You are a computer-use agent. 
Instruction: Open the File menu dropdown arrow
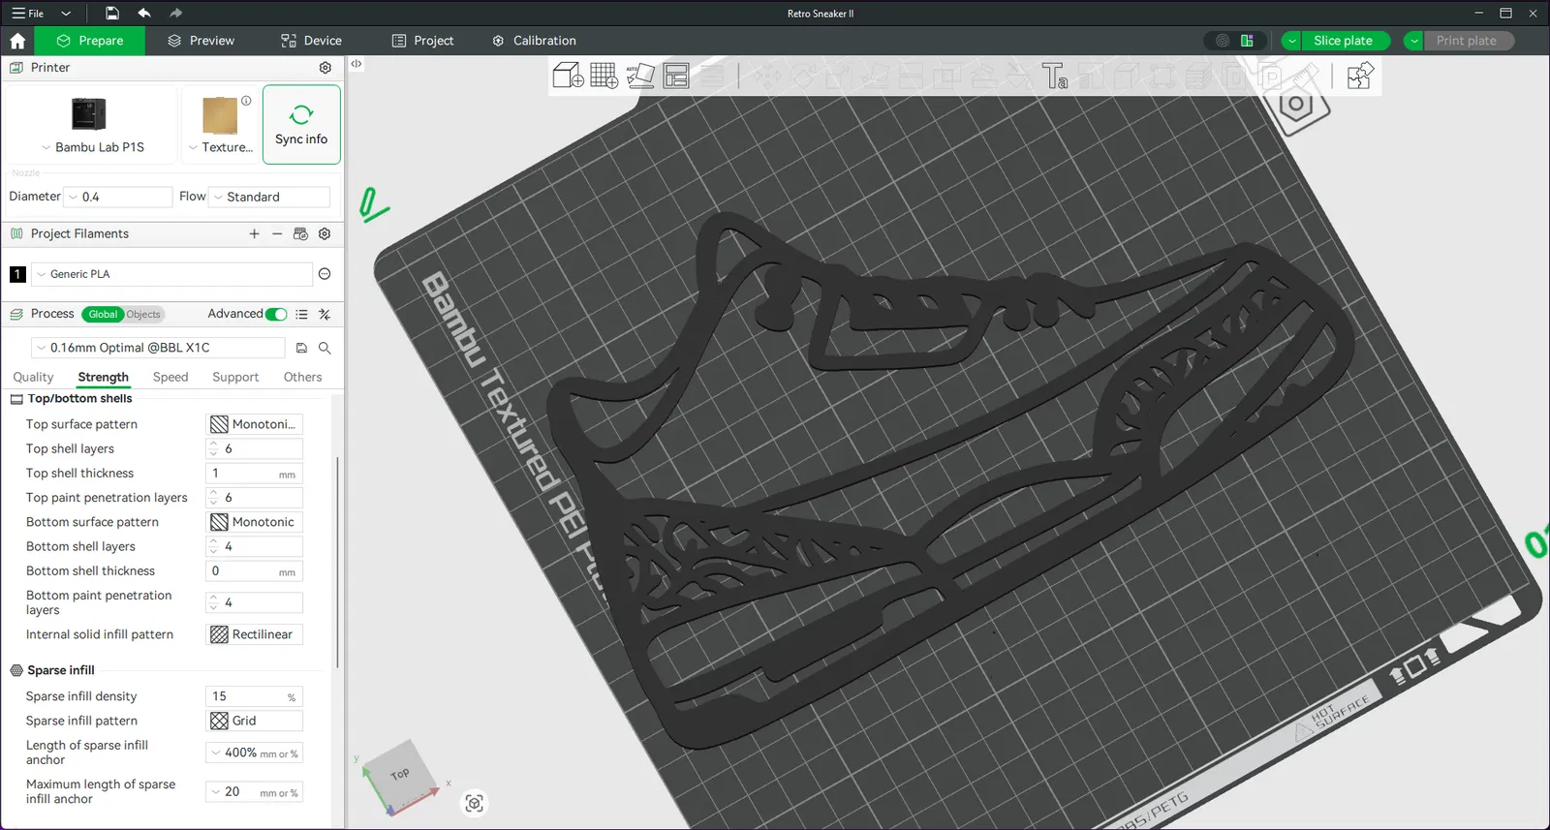click(x=66, y=14)
